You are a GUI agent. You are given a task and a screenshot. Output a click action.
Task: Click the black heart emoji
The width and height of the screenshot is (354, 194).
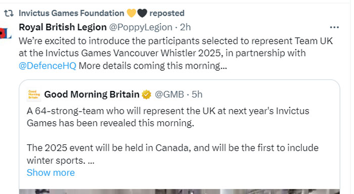coord(142,13)
